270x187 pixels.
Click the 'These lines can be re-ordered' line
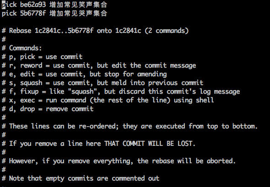click(130, 126)
